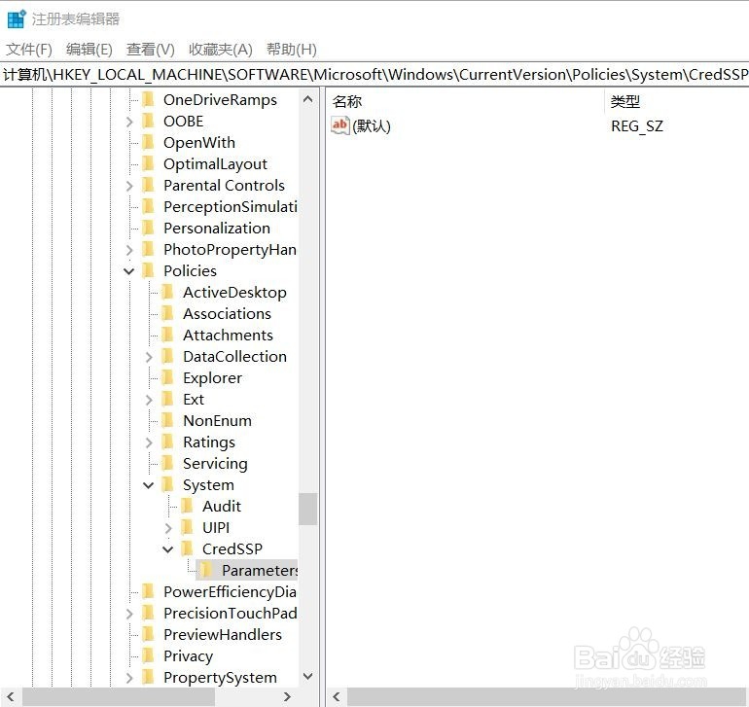The width and height of the screenshot is (749, 707).
Task: Collapse the System tree node
Action: tap(149, 485)
